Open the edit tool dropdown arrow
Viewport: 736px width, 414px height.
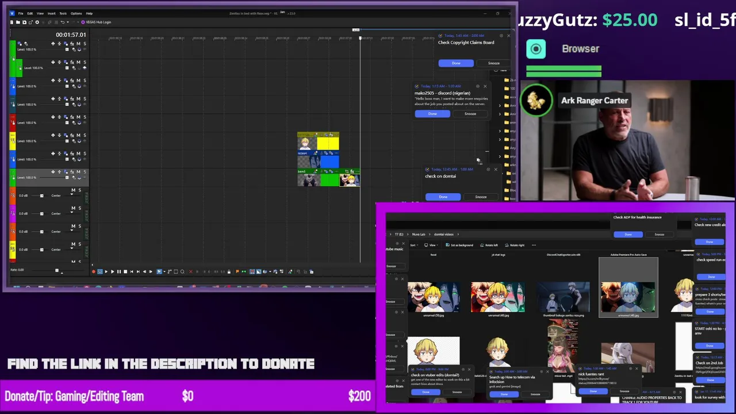pos(164,271)
